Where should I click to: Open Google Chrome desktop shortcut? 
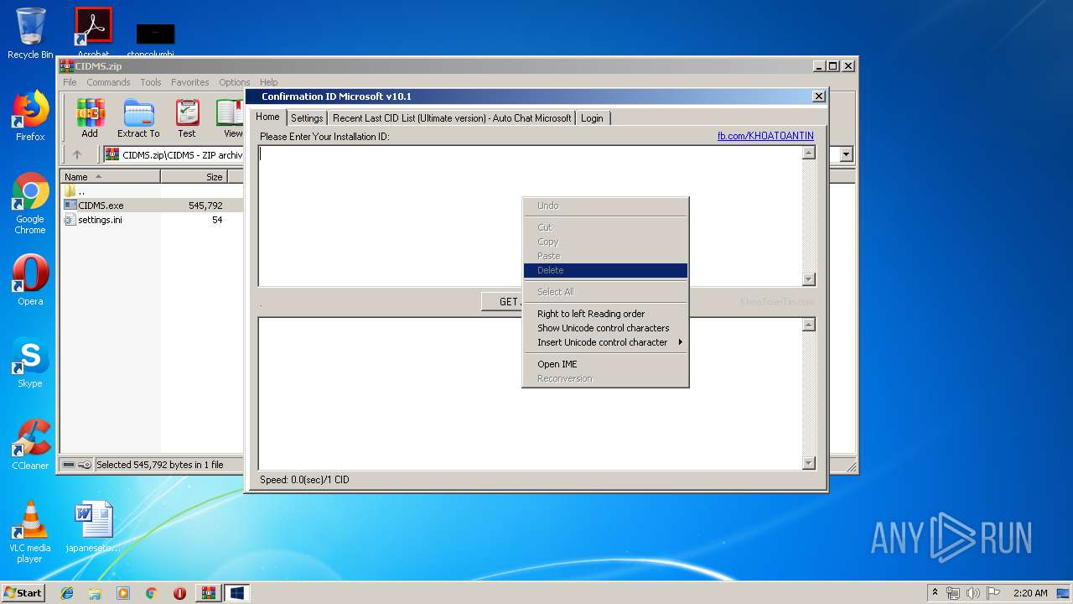(30, 203)
